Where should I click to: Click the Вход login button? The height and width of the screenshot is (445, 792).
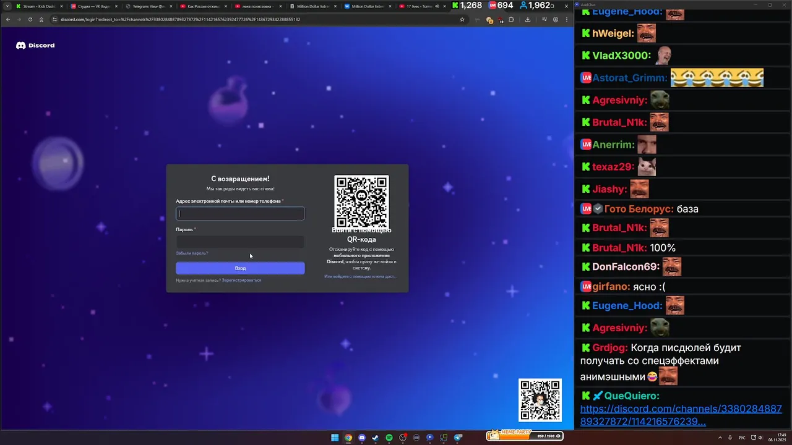click(x=240, y=268)
